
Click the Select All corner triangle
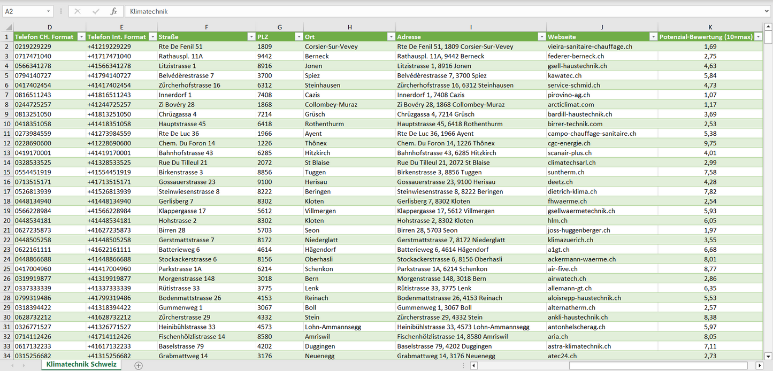[7, 27]
